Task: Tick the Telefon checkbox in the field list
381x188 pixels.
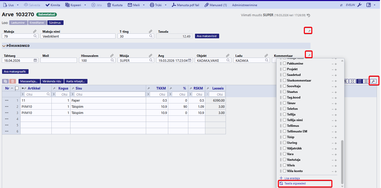Action: coord(285,109)
